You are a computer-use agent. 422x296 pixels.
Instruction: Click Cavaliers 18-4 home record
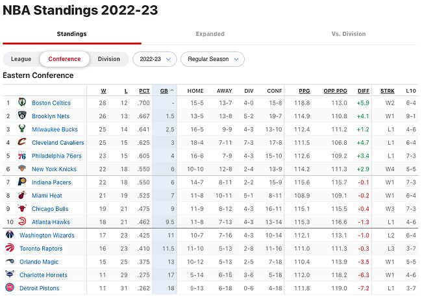[x=197, y=143]
